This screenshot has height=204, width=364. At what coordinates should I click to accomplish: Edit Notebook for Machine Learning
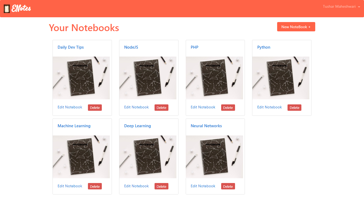[x=70, y=186]
